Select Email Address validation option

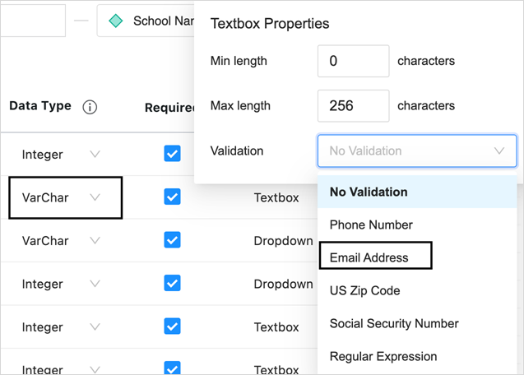click(x=369, y=257)
